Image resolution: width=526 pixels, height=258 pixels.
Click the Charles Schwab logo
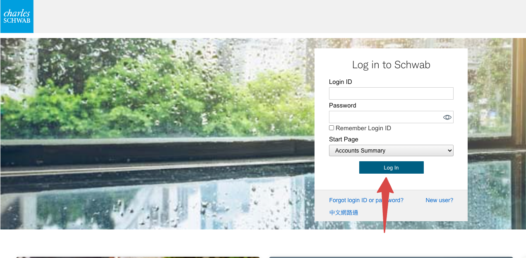17,17
